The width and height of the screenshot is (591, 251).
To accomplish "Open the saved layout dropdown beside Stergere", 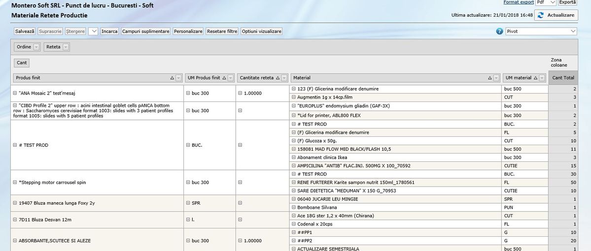I will (x=93, y=31).
